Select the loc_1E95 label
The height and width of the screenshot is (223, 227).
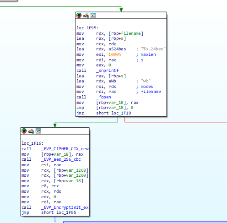pos(87,28)
